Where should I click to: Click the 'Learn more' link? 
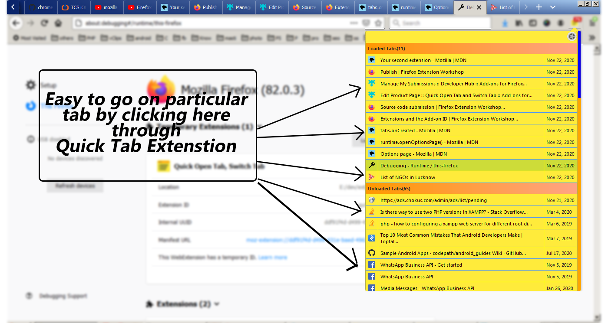273,258
